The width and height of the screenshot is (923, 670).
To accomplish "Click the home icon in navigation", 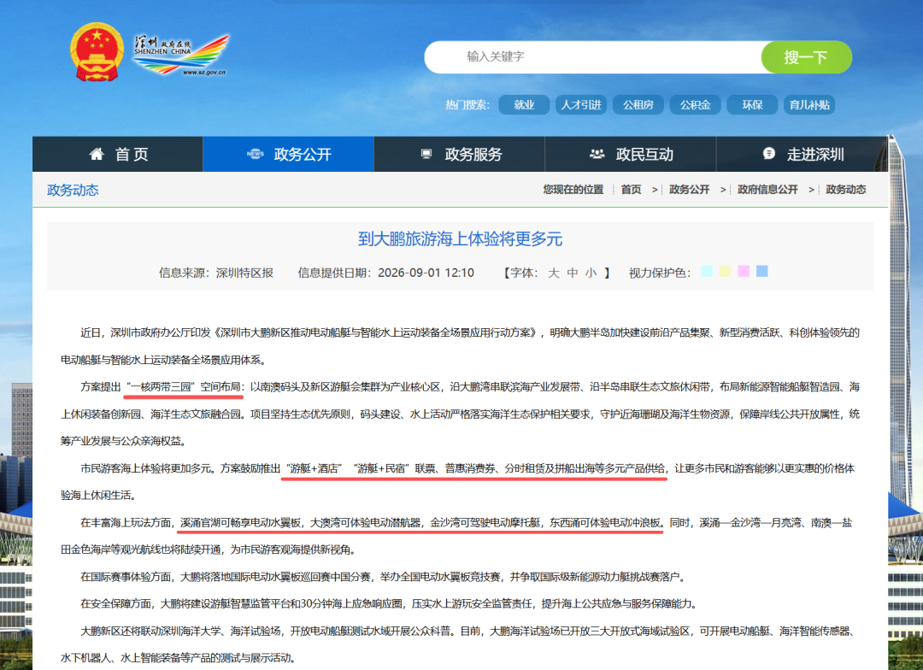I will tap(97, 154).
